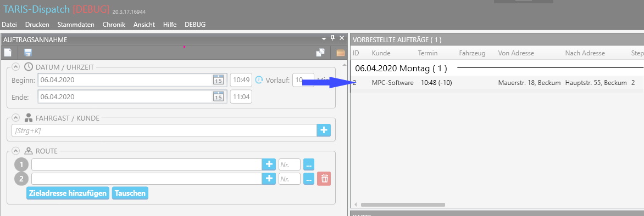Open the Stammdaten menu
The width and height of the screenshot is (644, 216).
coord(76,25)
